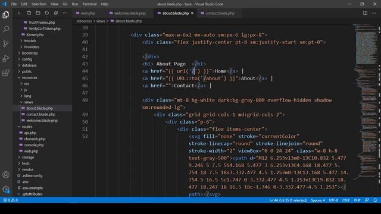Click the feedback icon in status bar
This screenshot has width=381, height=214.
click(x=367, y=200)
